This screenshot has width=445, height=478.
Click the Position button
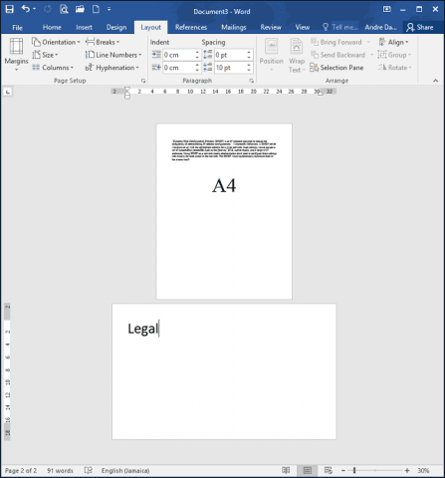coord(272,55)
